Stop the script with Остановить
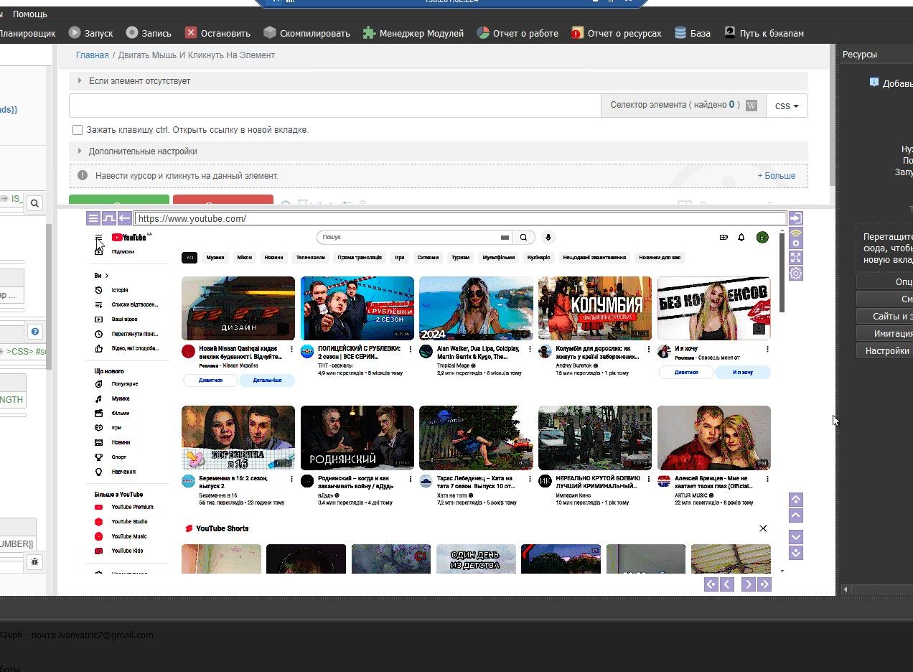 [217, 33]
